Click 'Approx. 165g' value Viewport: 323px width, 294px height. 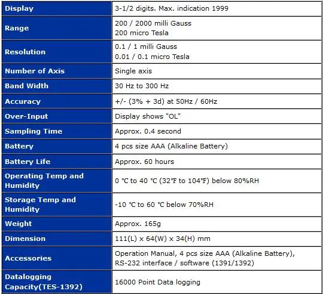138,224
